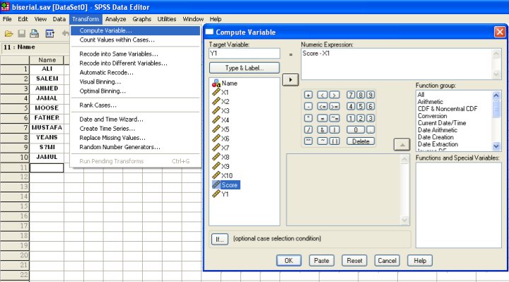Screen dimensions: 509x282
Task: Click the dialog Help button
Action: point(420,261)
